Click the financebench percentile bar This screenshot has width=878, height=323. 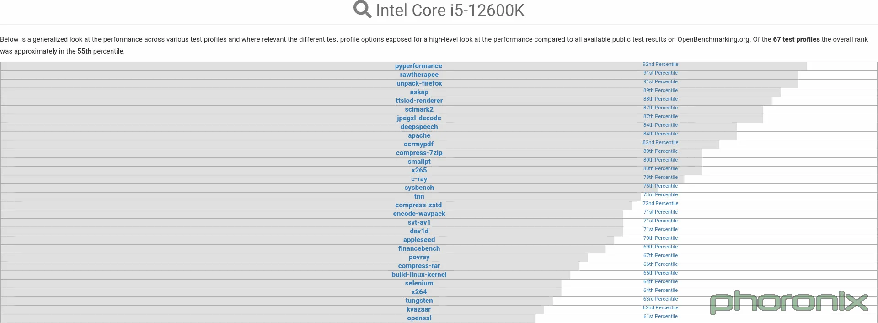tap(303, 248)
